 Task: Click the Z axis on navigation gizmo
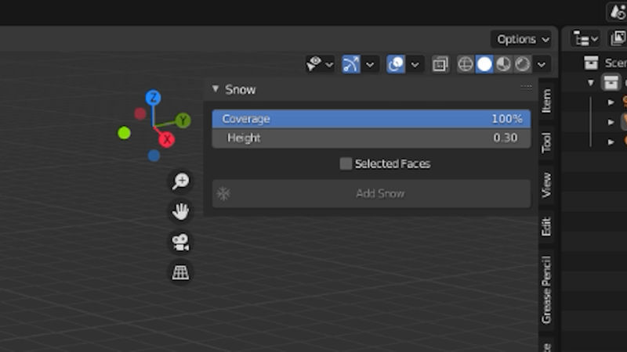click(x=153, y=98)
